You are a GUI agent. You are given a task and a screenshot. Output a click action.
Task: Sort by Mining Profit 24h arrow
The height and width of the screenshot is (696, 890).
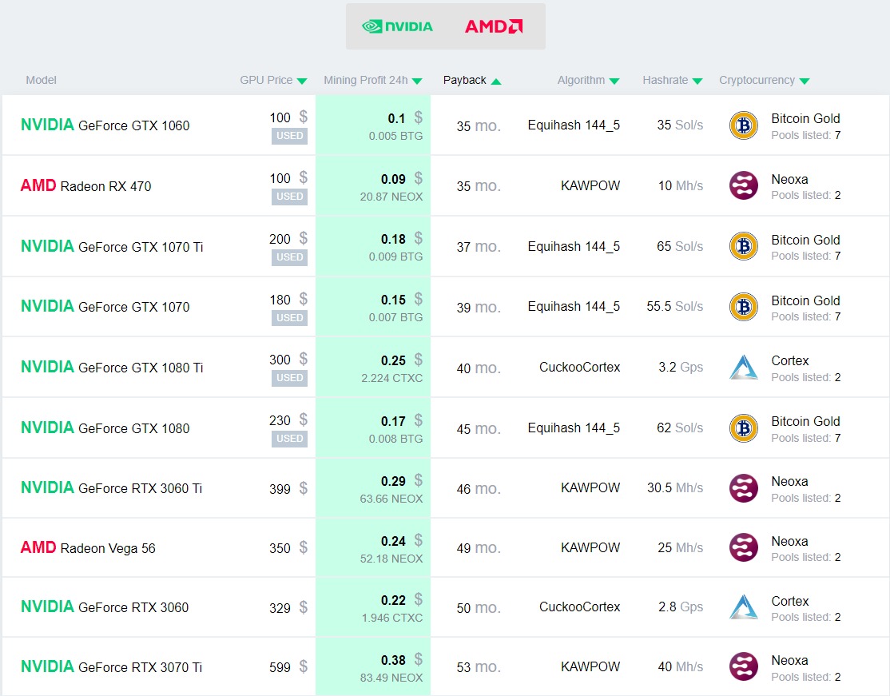click(x=417, y=82)
